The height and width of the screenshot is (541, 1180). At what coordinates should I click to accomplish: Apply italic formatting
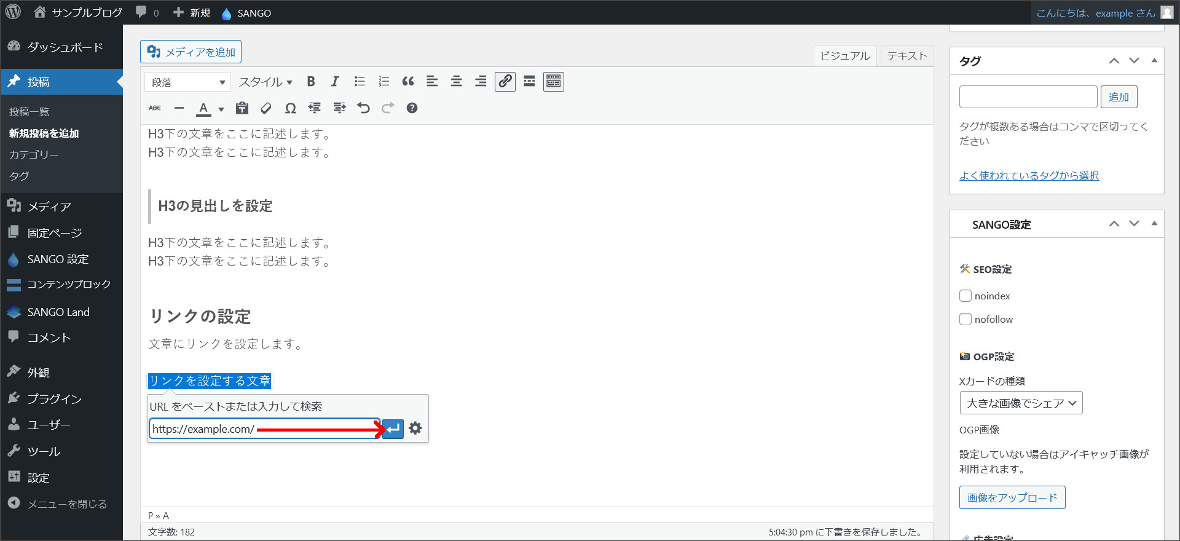coord(335,82)
